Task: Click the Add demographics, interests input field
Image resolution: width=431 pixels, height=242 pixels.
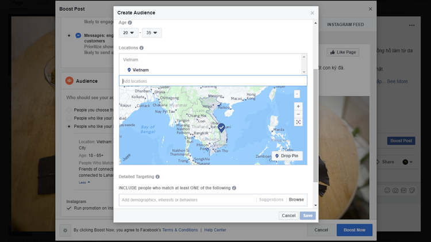Action: coord(187,200)
